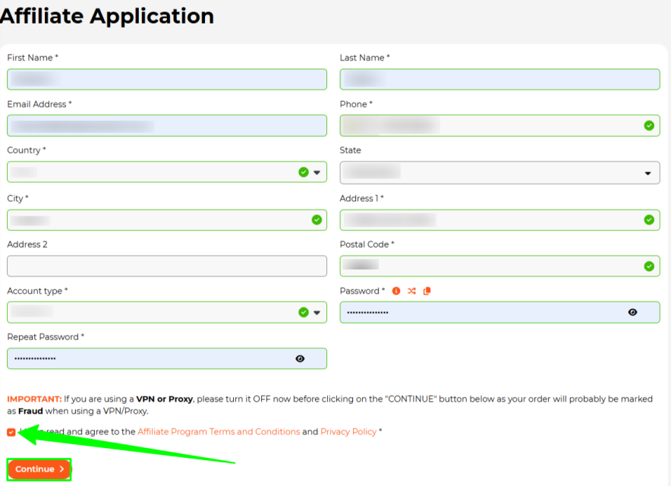Click the generate random password shuffle icon
This screenshot has height=486, width=671.
coord(412,291)
